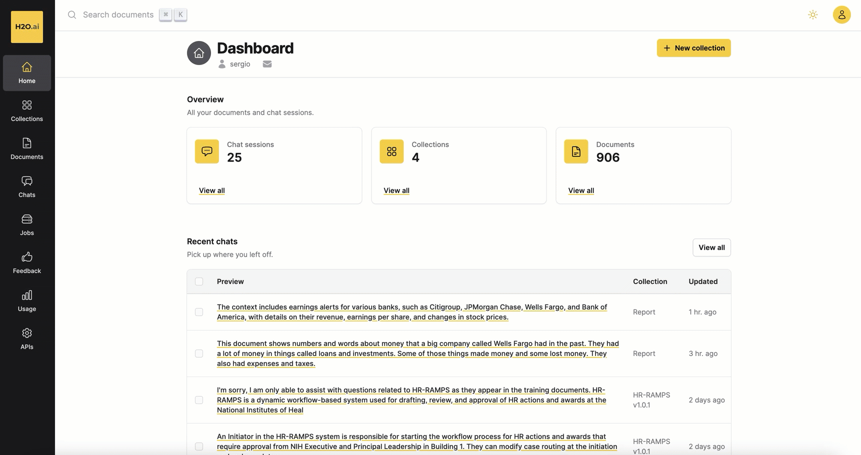Viewport: 861px width, 455px height.
Task: Click the Collection column header
Action: pyautogui.click(x=650, y=281)
